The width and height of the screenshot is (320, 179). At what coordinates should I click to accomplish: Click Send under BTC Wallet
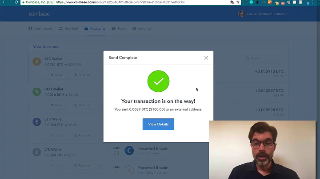coord(56,75)
